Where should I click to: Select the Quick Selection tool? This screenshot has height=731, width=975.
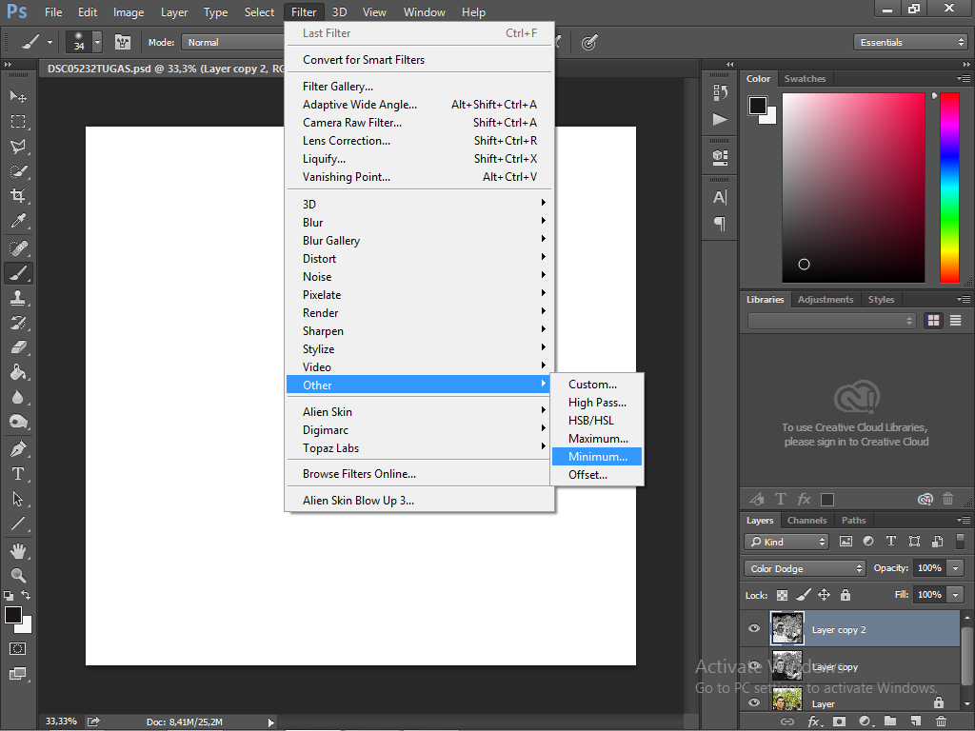click(18, 171)
